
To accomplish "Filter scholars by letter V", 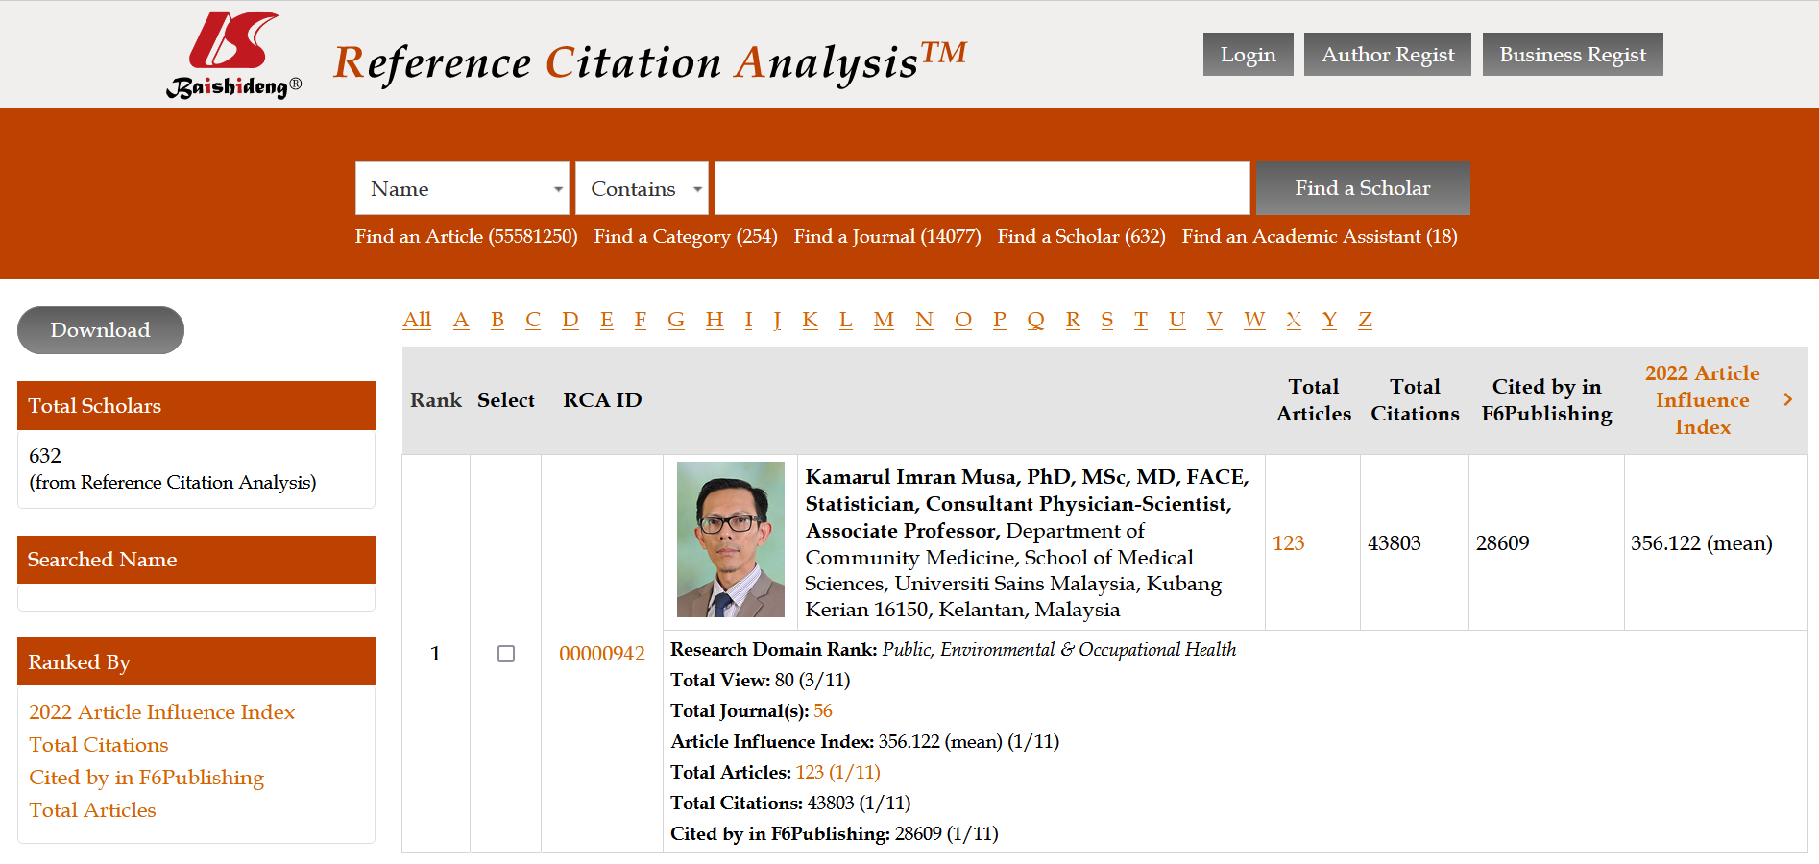I will (x=1215, y=320).
